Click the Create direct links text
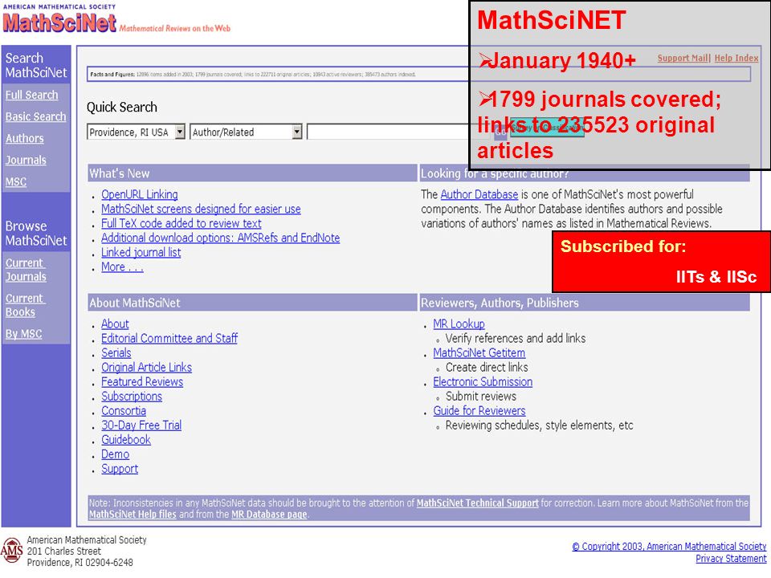Image resolution: width=771 pixels, height=578 pixels. [487, 367]
